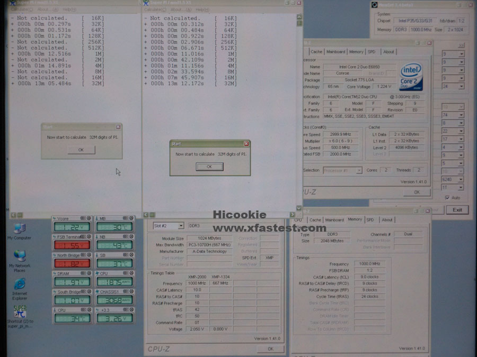The height and width of the screenshot is (357, 477).
Task: Close the FSB Termination gadget with its X icon
Action: tap(89, 236)
